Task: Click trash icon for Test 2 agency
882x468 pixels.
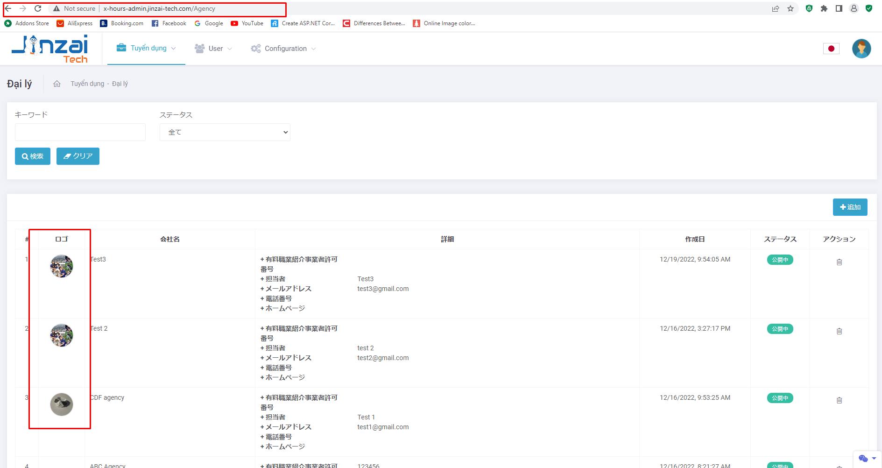Action: pyautogui.click(x=839, y=331)
